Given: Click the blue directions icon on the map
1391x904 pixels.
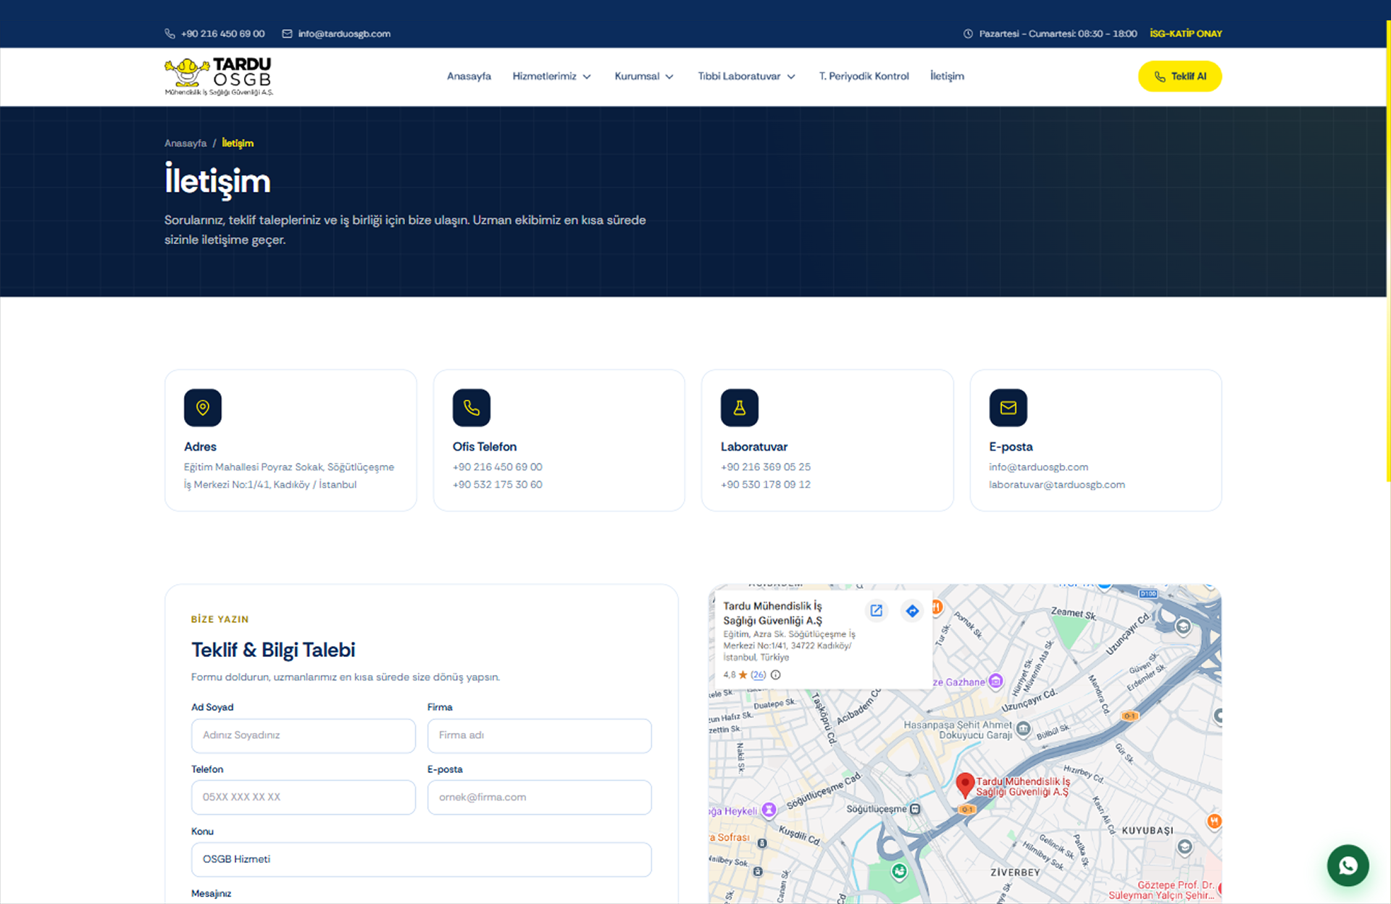Looking at the screenshot, I should (912, 611).
